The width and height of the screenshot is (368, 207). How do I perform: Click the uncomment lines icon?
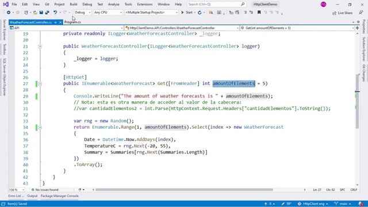point(251,13)
